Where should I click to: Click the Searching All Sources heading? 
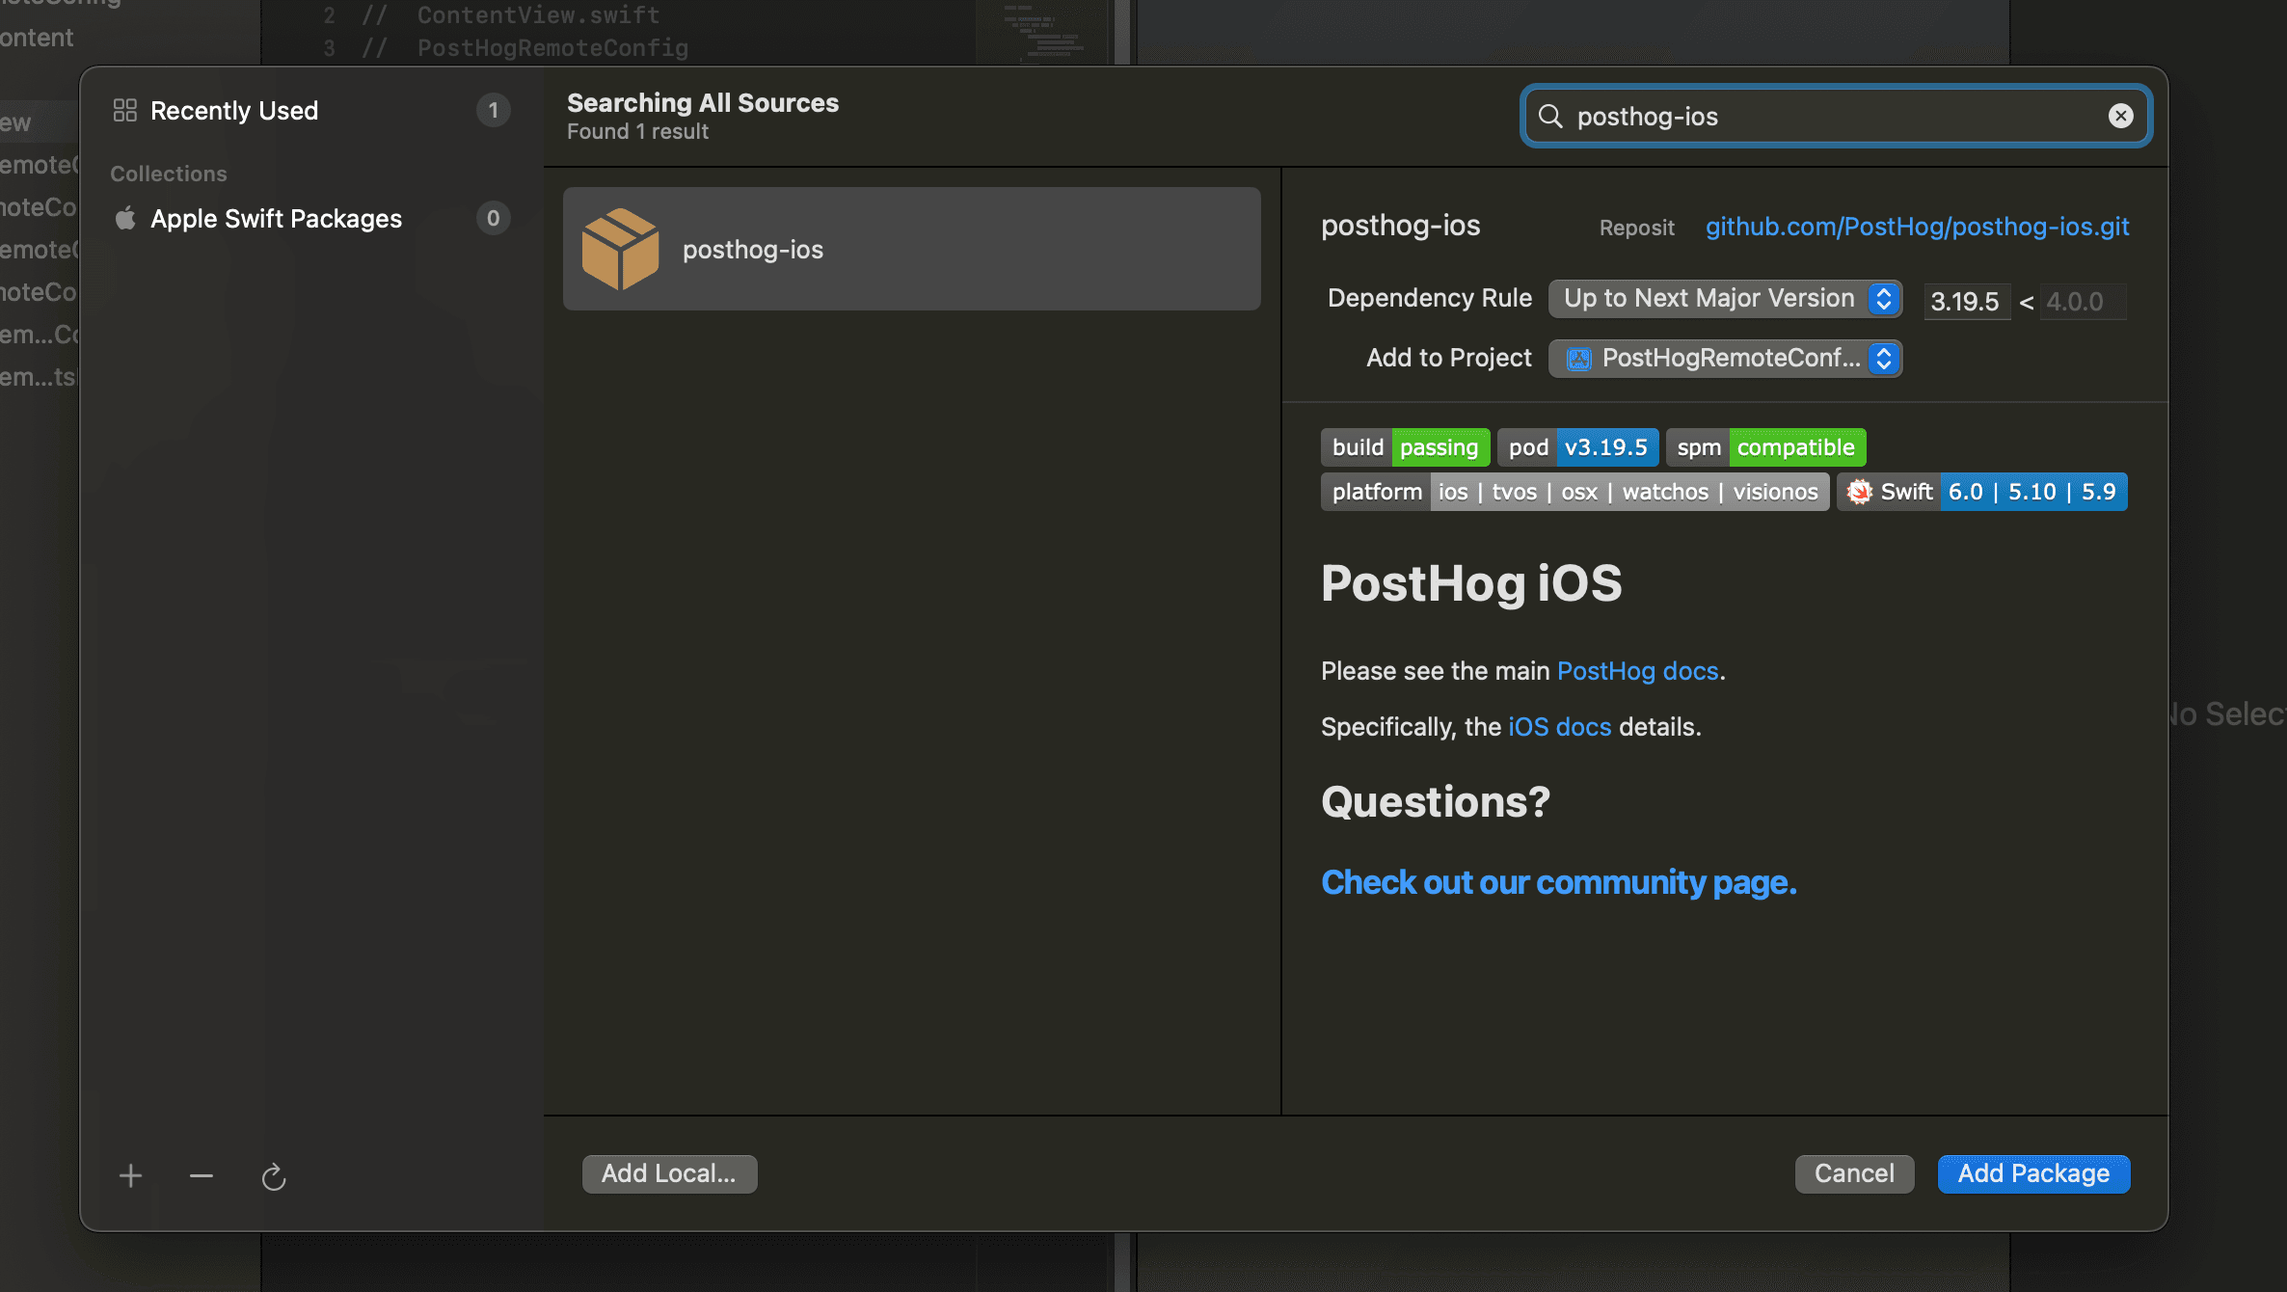pos(703,102)
